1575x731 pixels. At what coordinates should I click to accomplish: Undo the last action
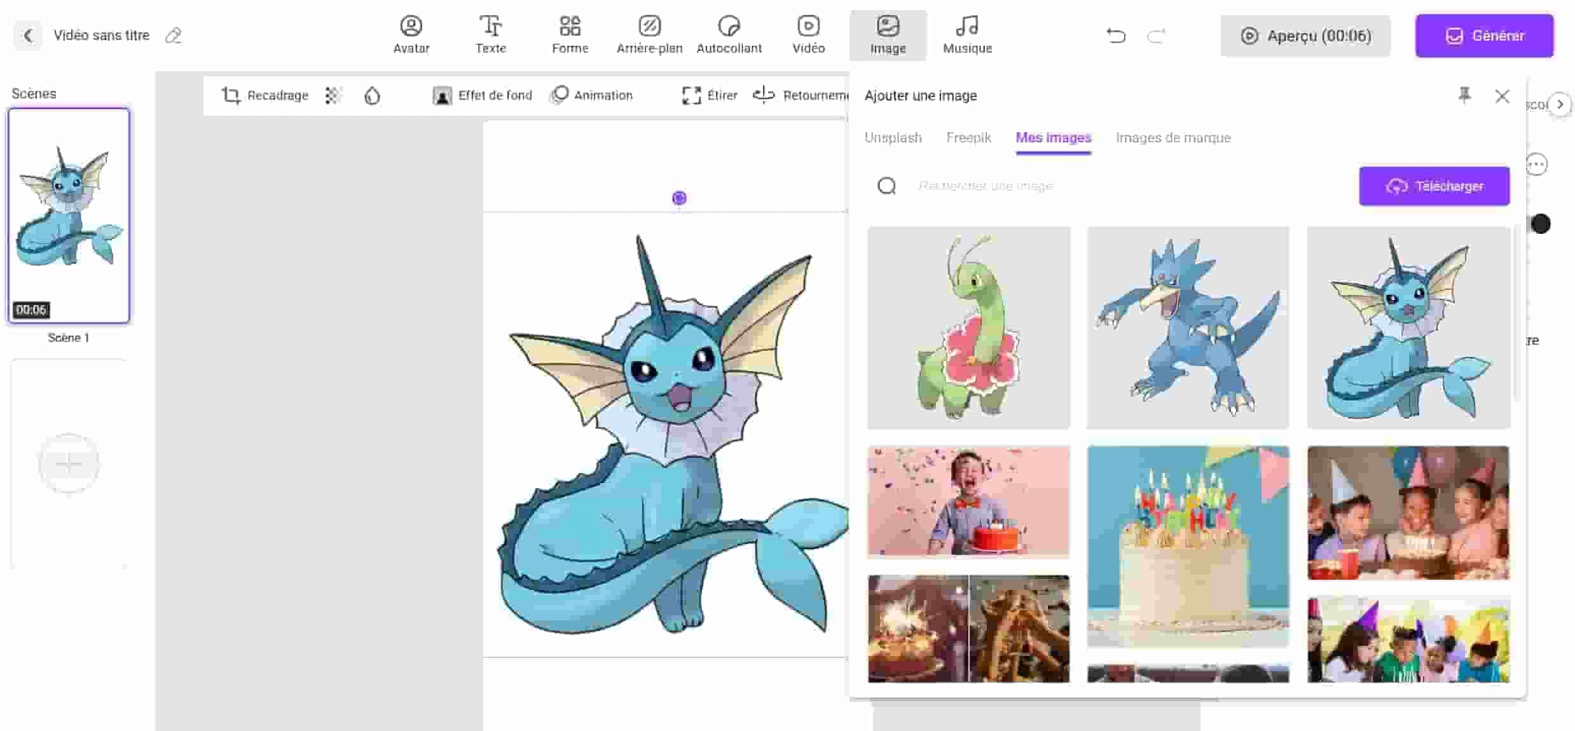click(x=1116, y=36)
